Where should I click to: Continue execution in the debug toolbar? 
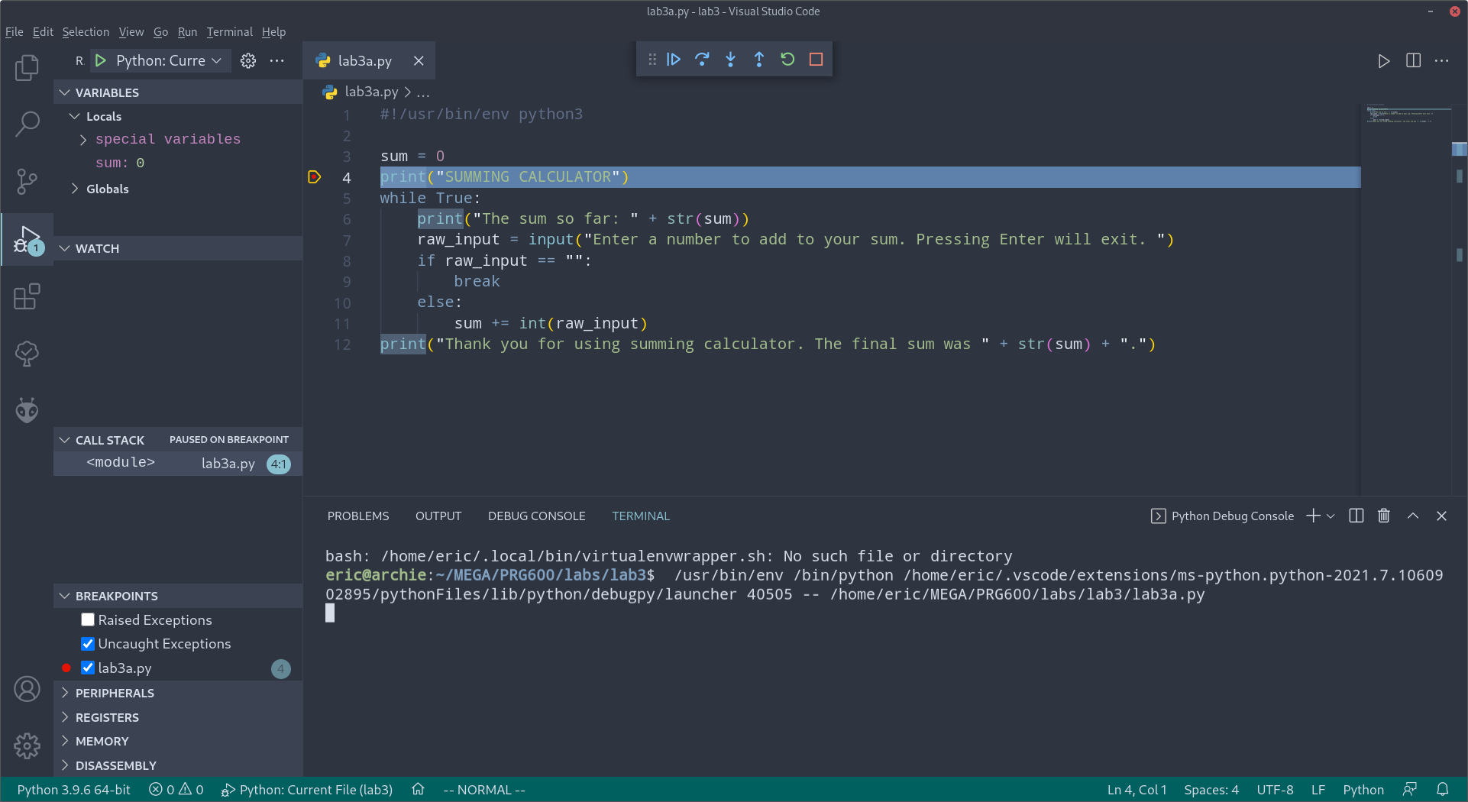click(673, 59)
